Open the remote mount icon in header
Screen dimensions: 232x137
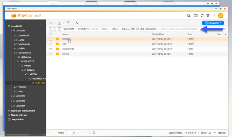coord(195,16)
